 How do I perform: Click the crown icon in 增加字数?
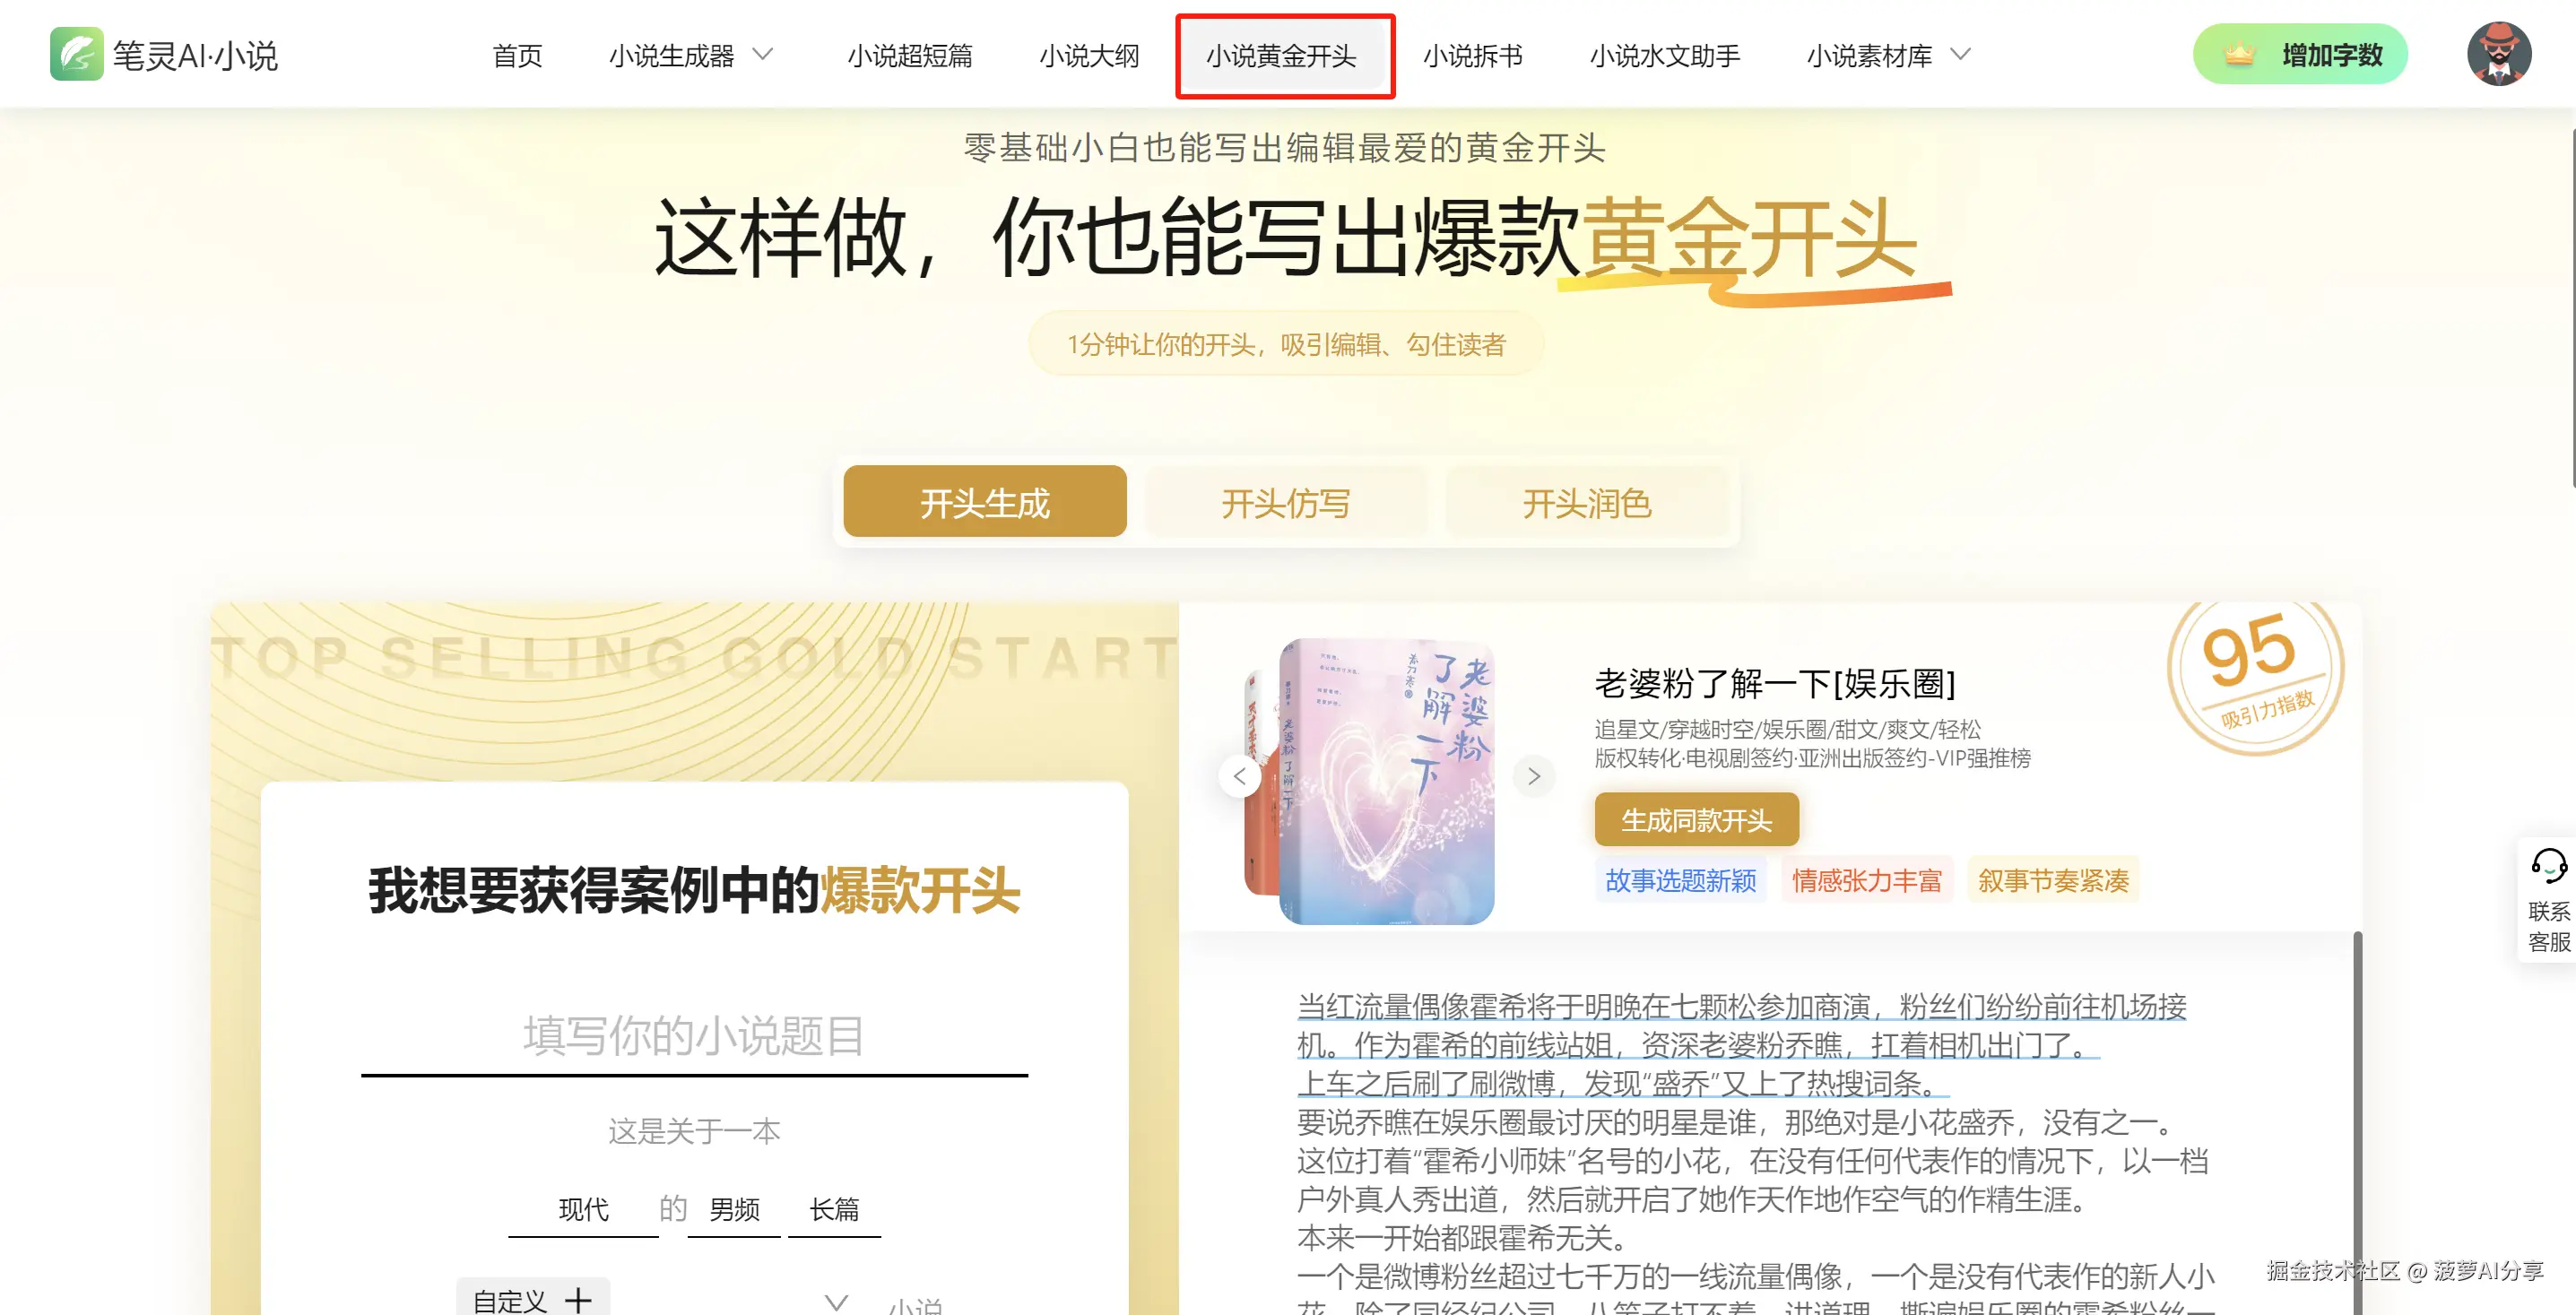tap(2240, 55)
